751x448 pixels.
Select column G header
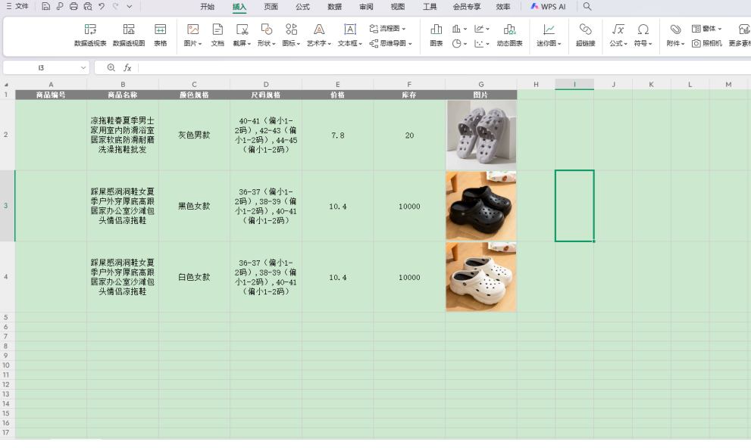click(481, 84)
